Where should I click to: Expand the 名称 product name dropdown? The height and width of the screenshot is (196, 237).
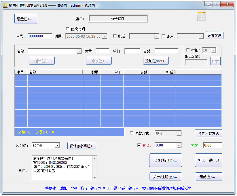point(79,51)
